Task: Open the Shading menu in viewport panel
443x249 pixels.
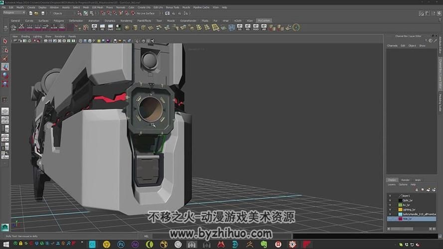Action: pos(25,36)
